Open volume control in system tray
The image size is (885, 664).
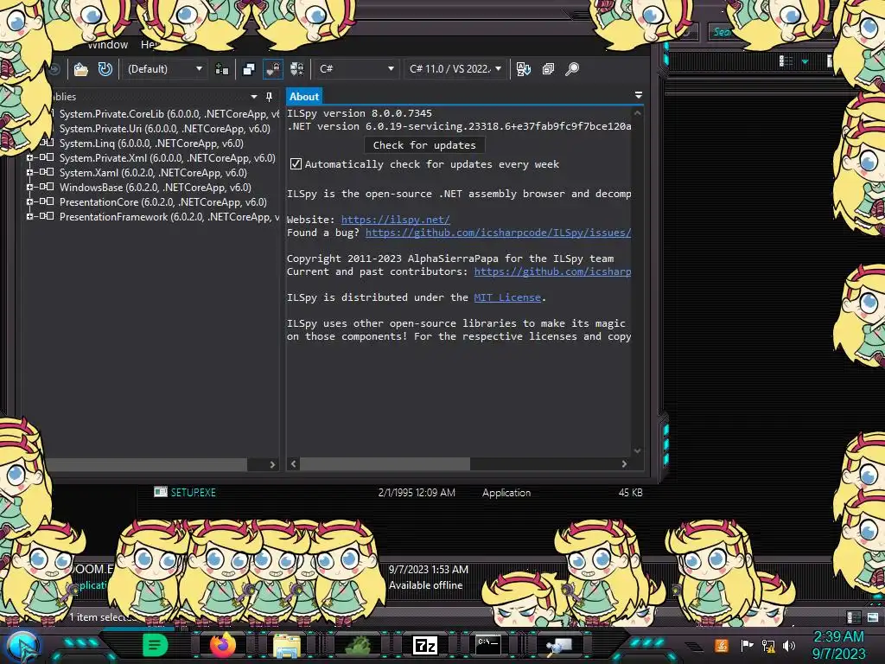[789, 645]
